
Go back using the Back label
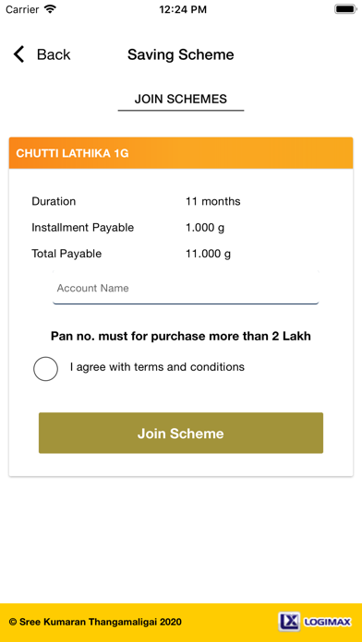click(x=54, y=54)
